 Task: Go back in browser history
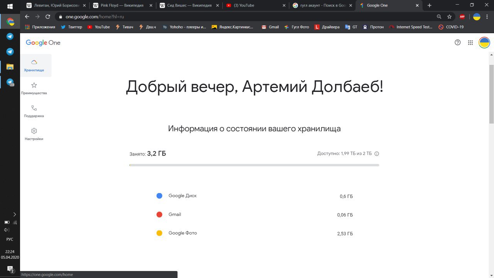27,17
